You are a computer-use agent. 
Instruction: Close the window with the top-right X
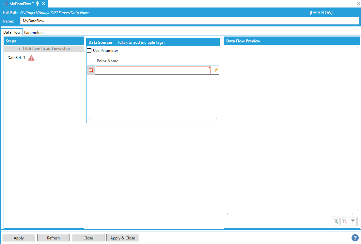358,4
